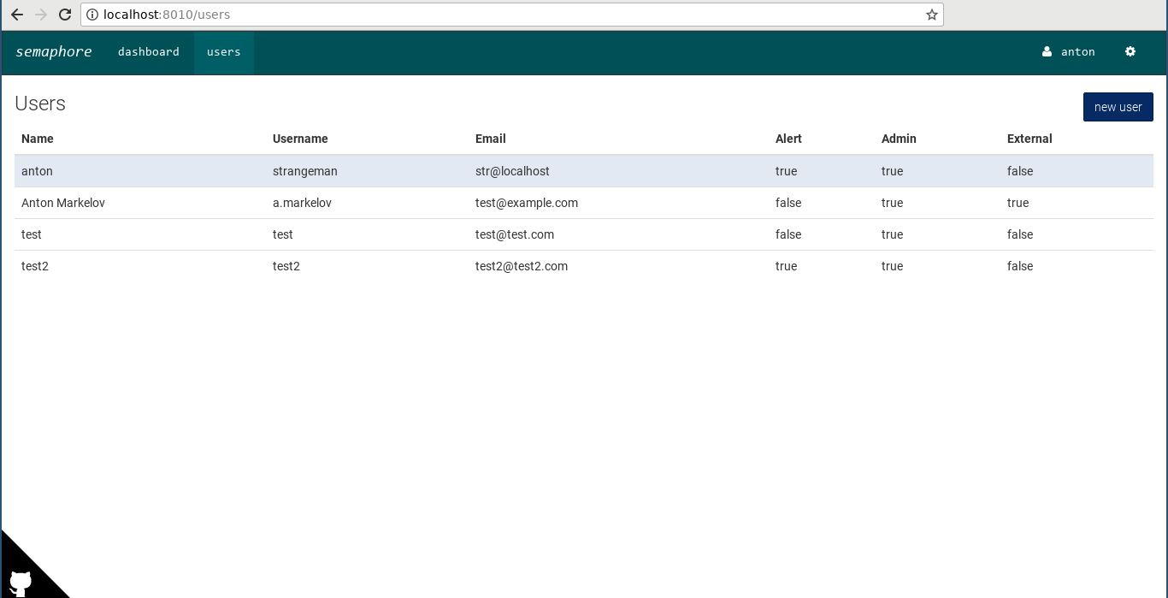Click the browser back arrow icon
Viewport: 1168px width, 598px height.
pyautogui.click(x=17, y=15)
